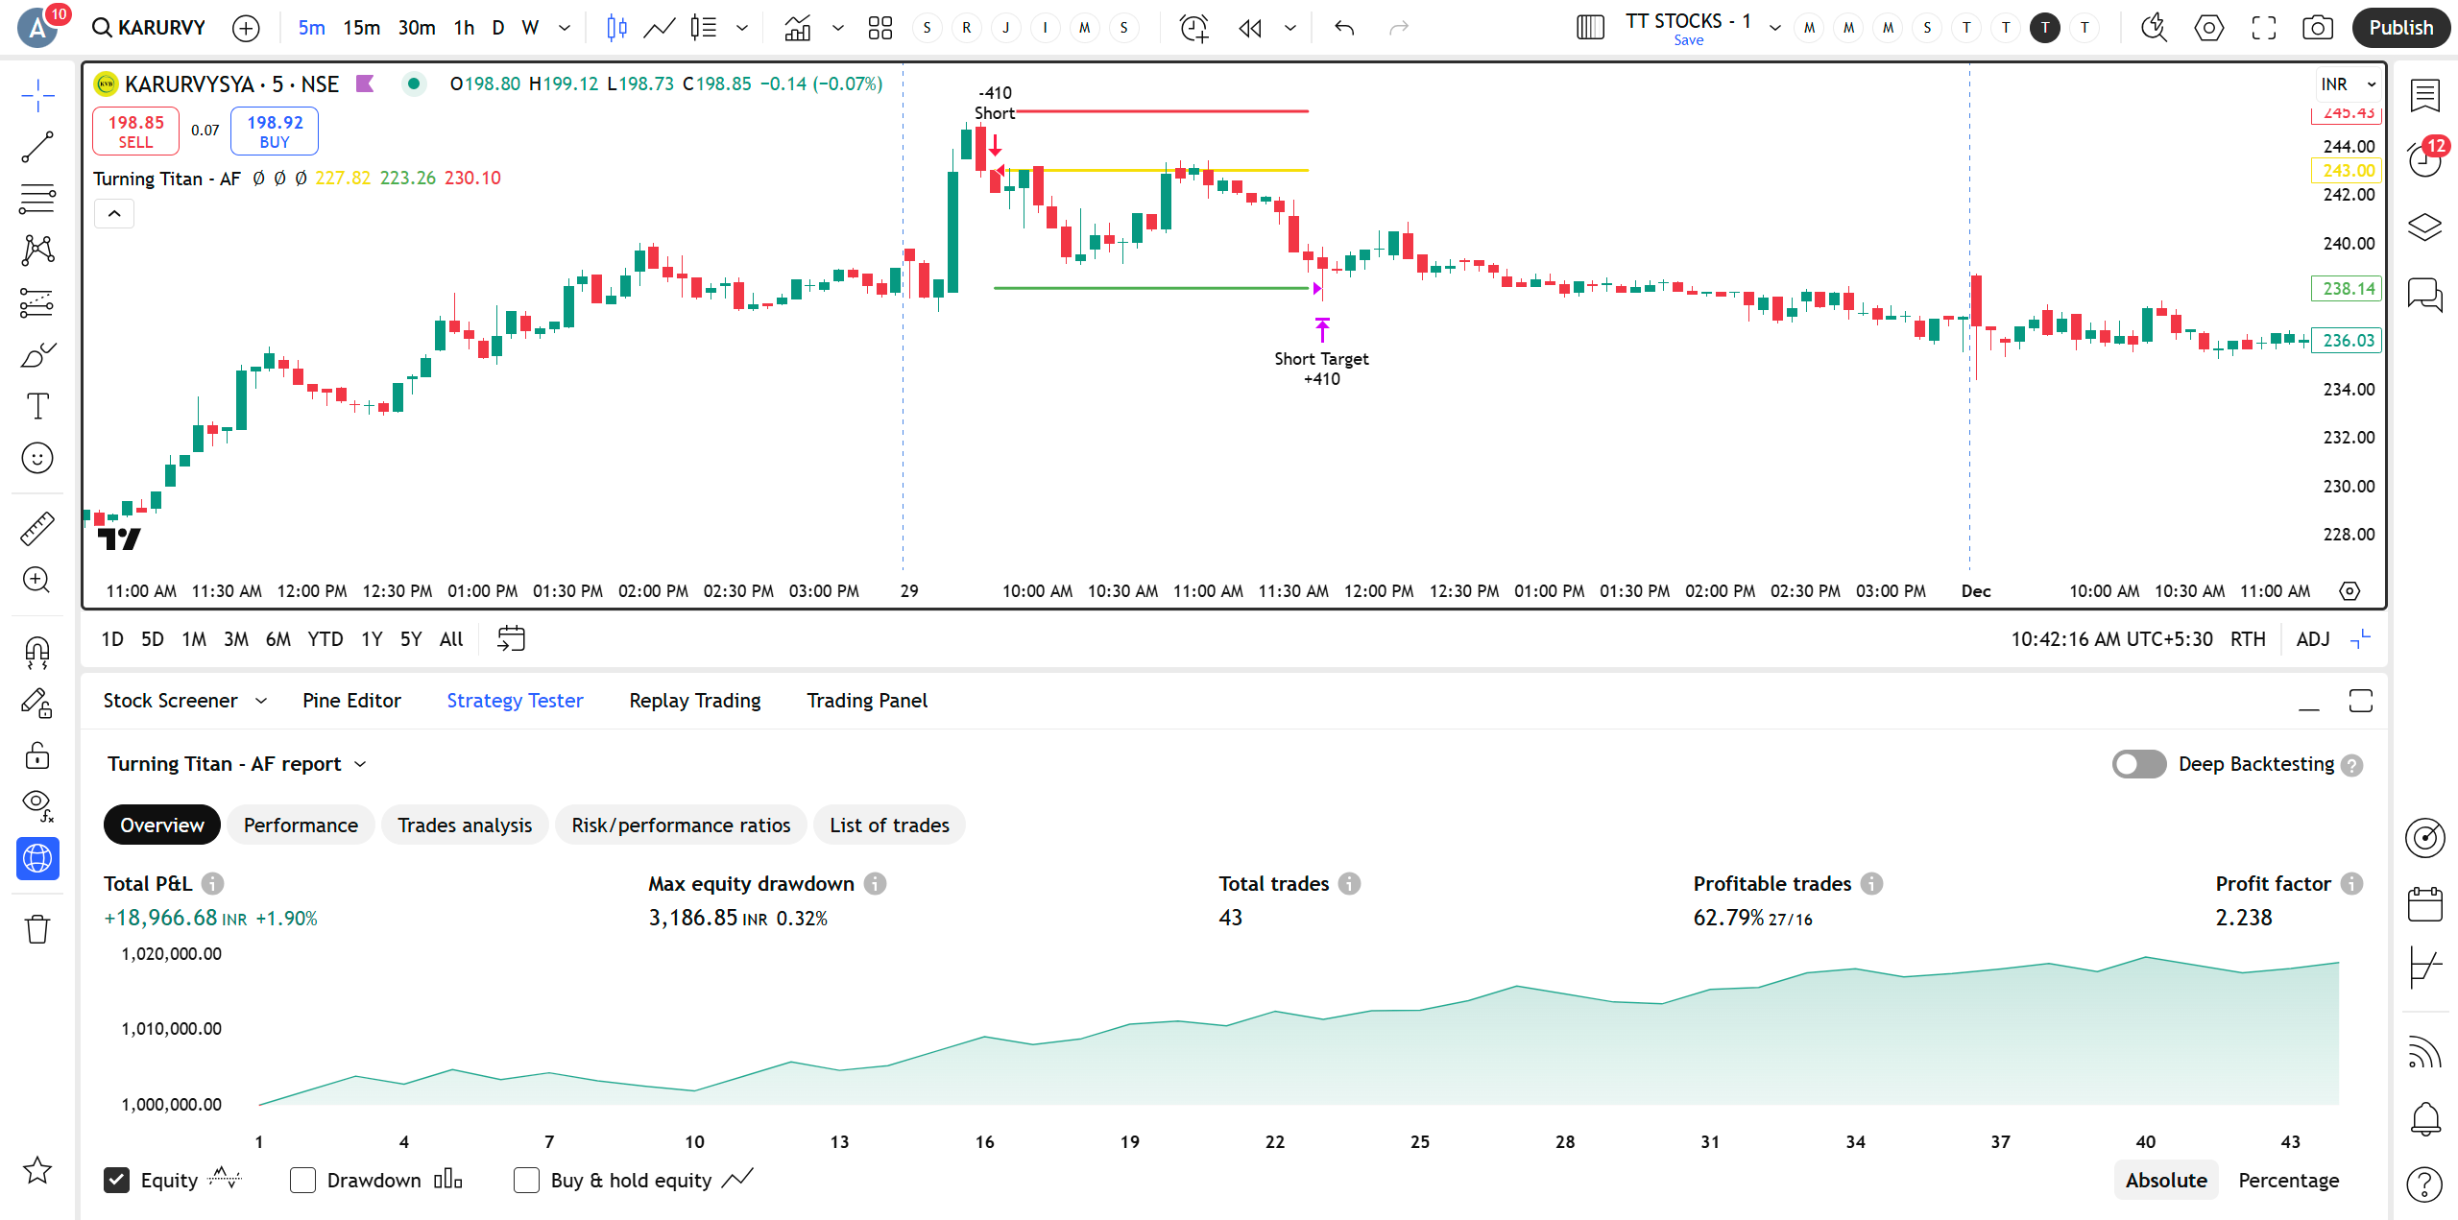Select the trend line drawing tool

37,147
